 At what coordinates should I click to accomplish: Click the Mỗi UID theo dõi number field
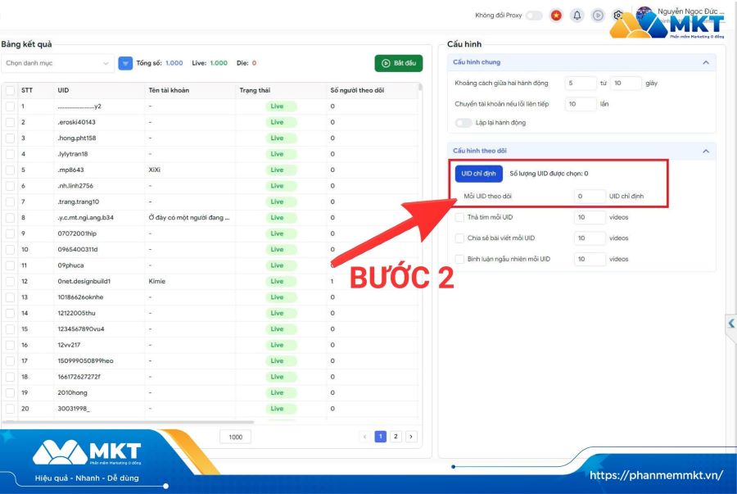tap(589, 197)
